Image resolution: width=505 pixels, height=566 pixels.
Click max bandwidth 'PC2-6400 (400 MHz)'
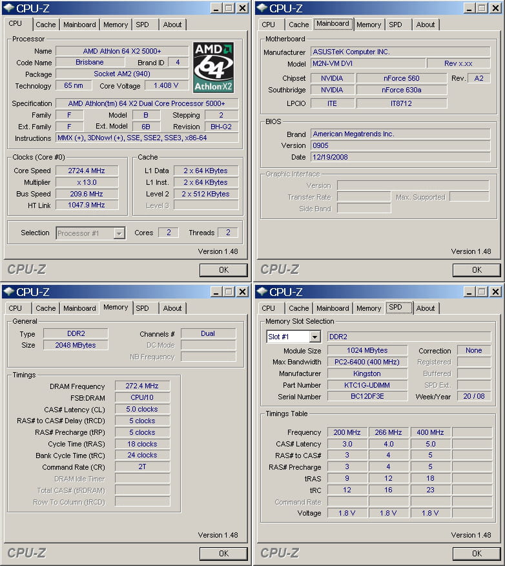pyautogui.click(x=367, y=362)
